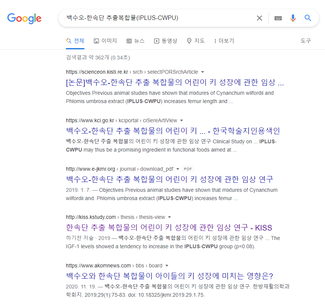Expand options arrow for kci.go.kr result

[x=182, y=120]
